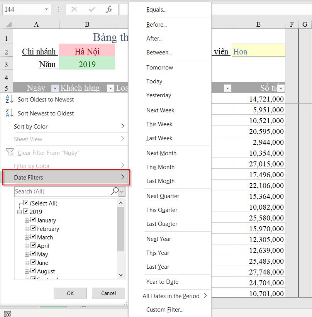Toggle the 2019 checkbox
Image resolution: width=312 pixels, height=317 pixels.
[26, 212]
